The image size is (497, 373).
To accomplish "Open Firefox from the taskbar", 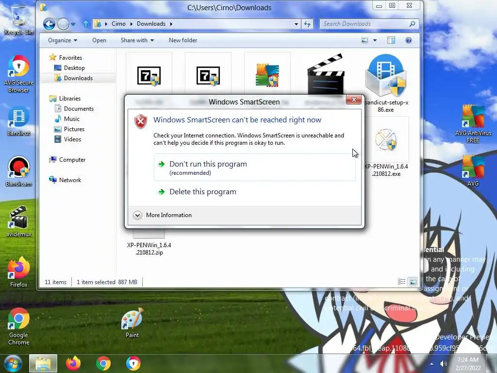I will [x=73, y=363].
